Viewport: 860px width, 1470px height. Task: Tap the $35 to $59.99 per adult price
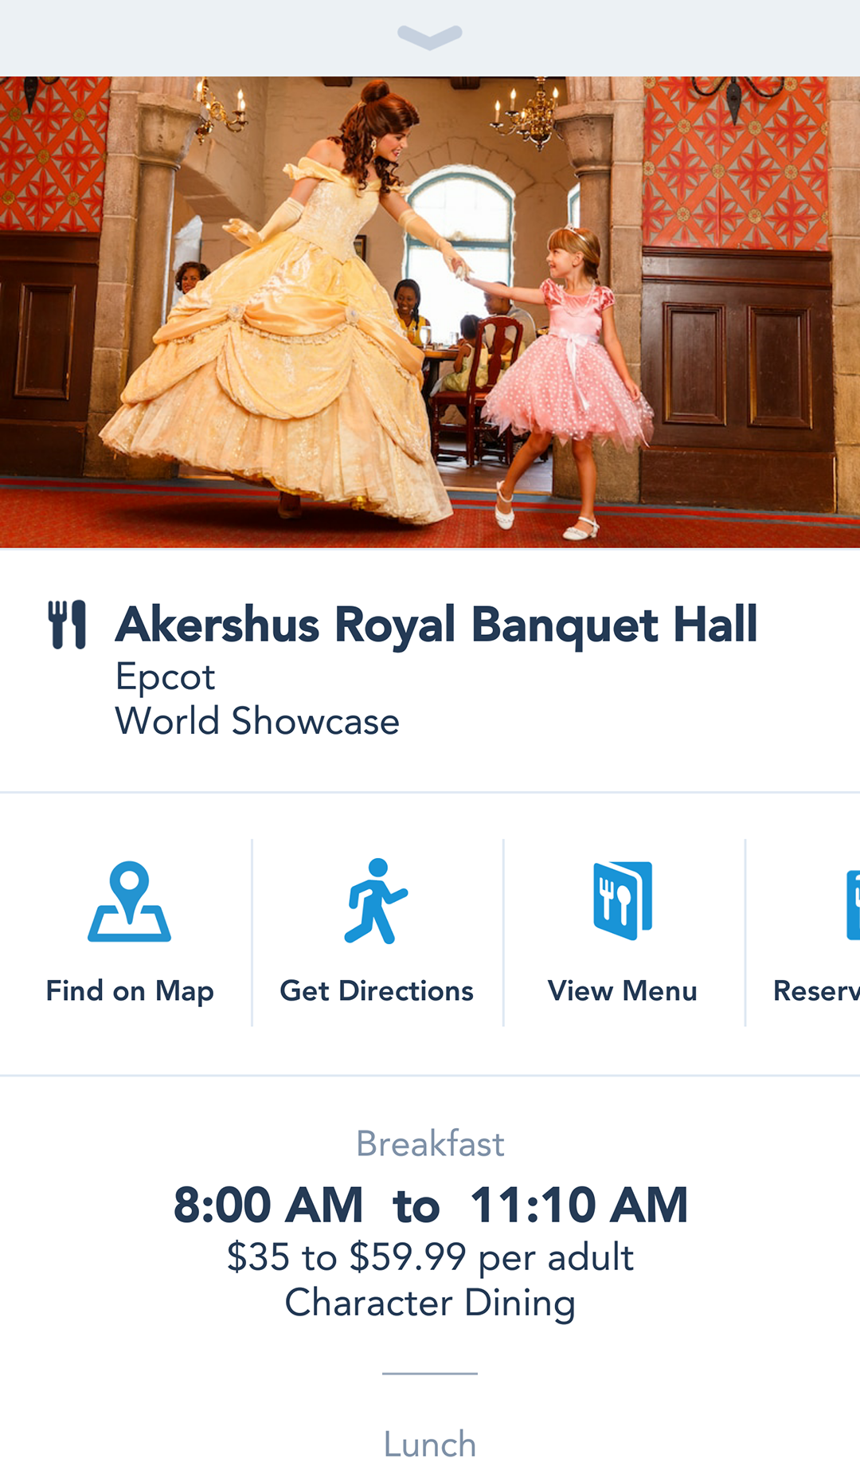coord(430,1258)
